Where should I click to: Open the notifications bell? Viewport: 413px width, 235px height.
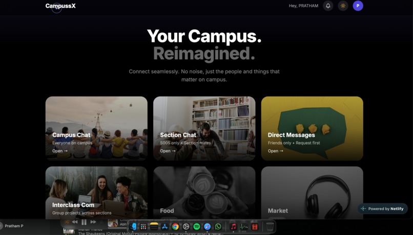pyautogui.click(x=328, y=6)
